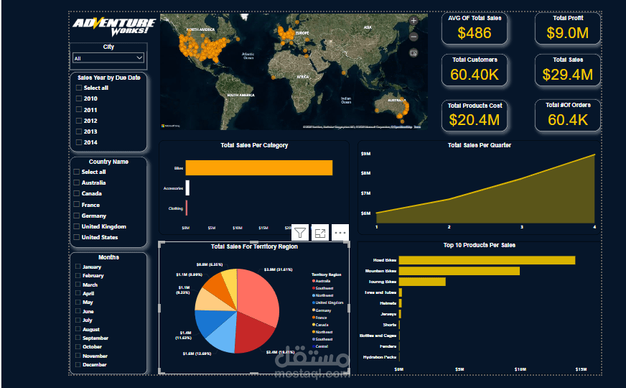Select Central in the pie legend

321,346
